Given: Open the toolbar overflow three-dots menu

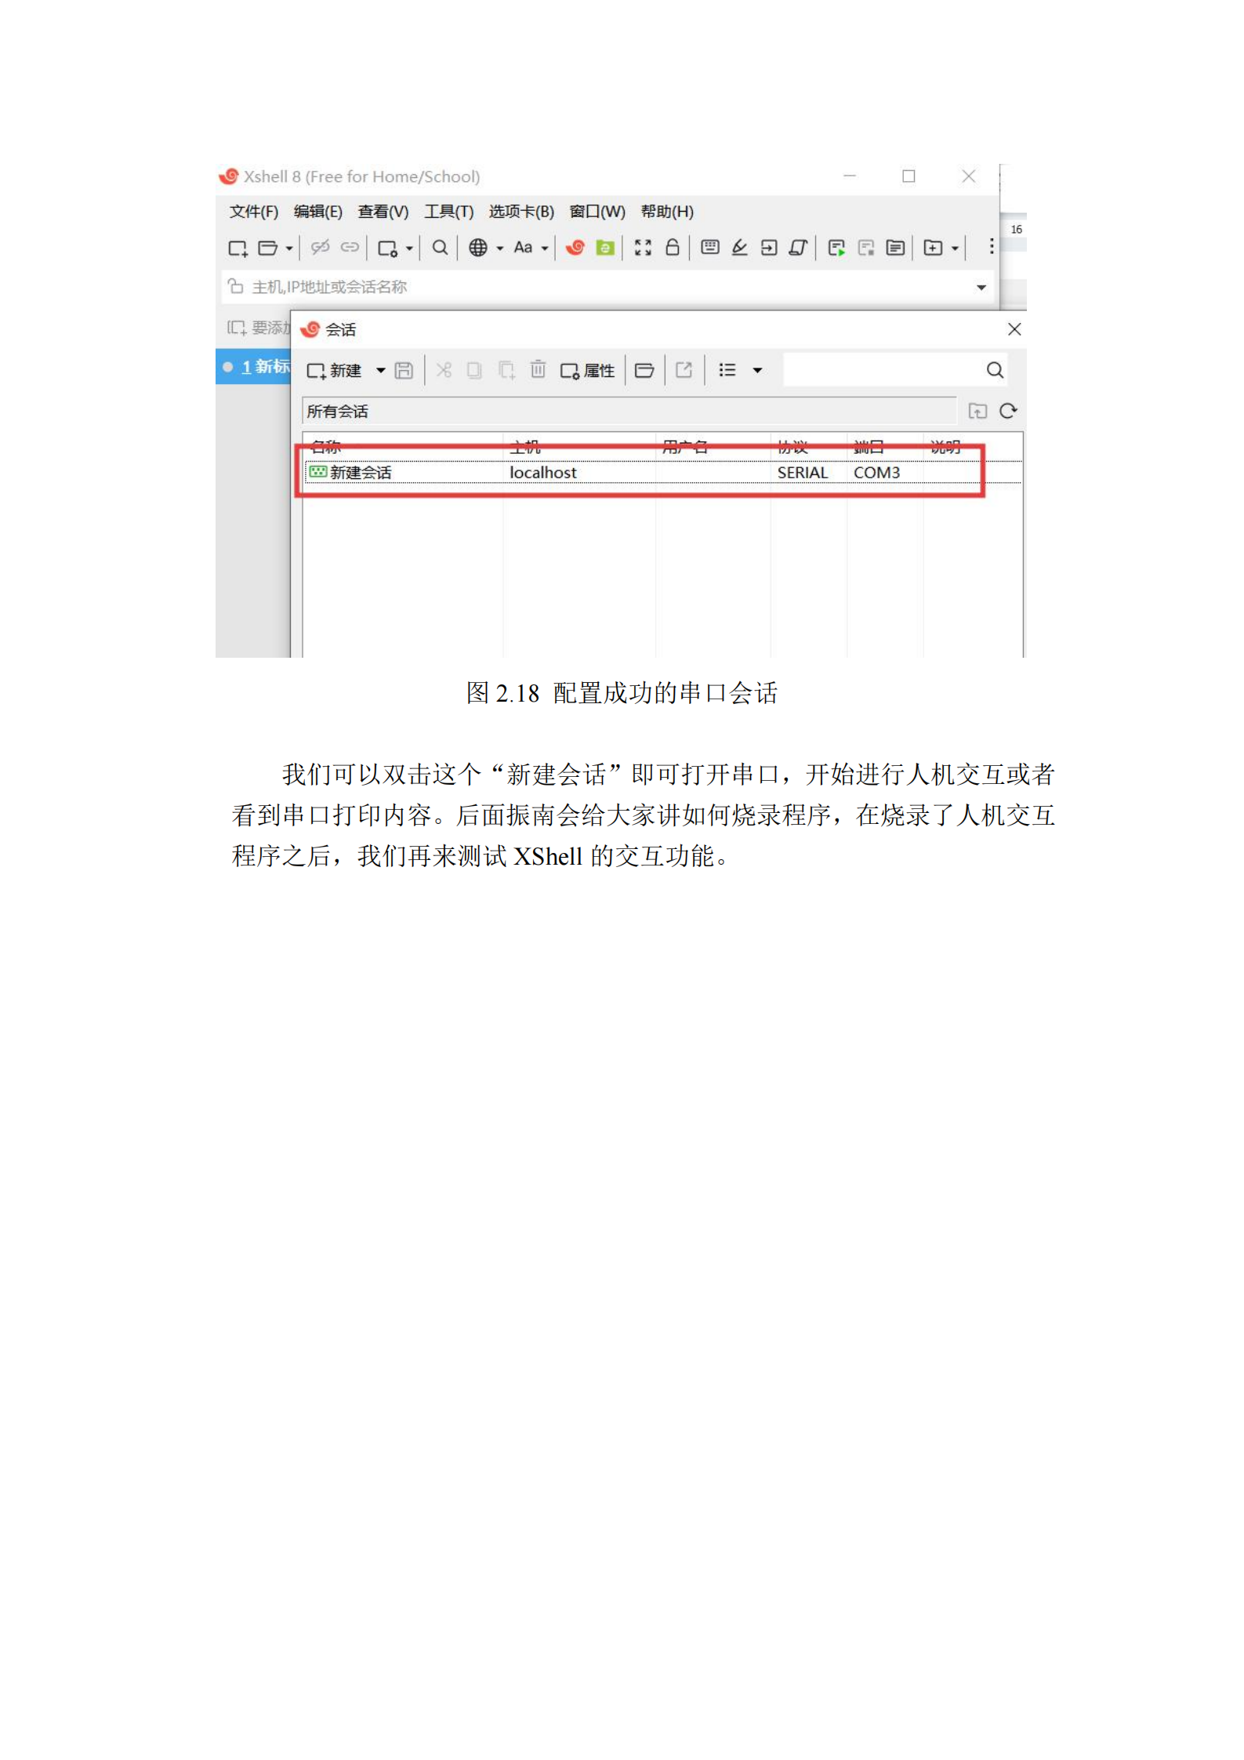Looking at the screenshot, I should click(x=992, y=246).
